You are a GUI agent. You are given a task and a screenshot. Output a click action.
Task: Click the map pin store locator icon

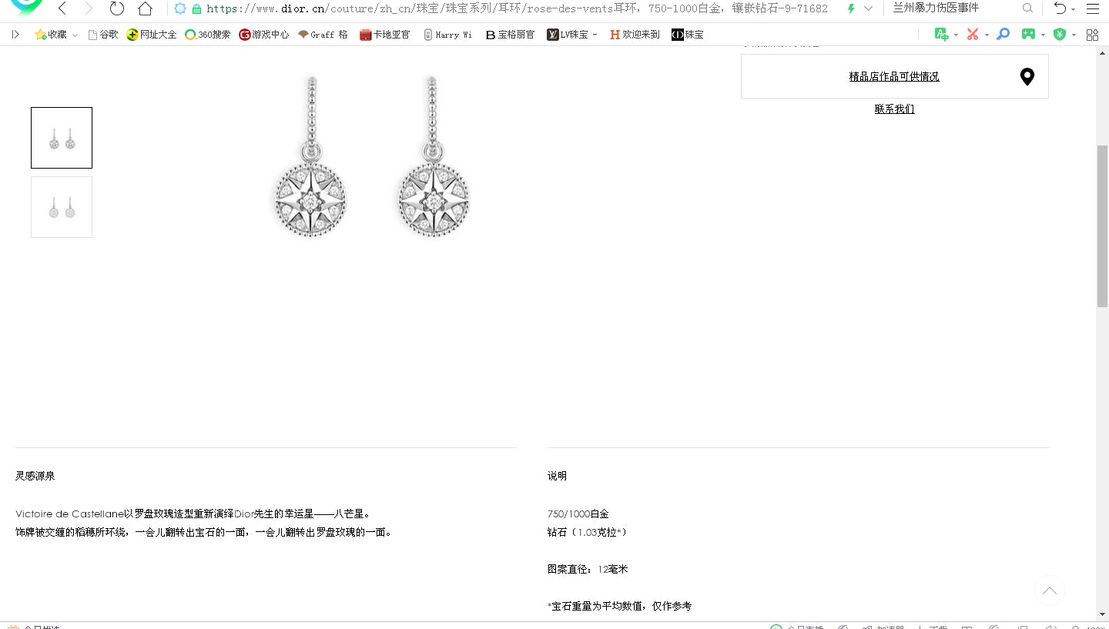1027,76
